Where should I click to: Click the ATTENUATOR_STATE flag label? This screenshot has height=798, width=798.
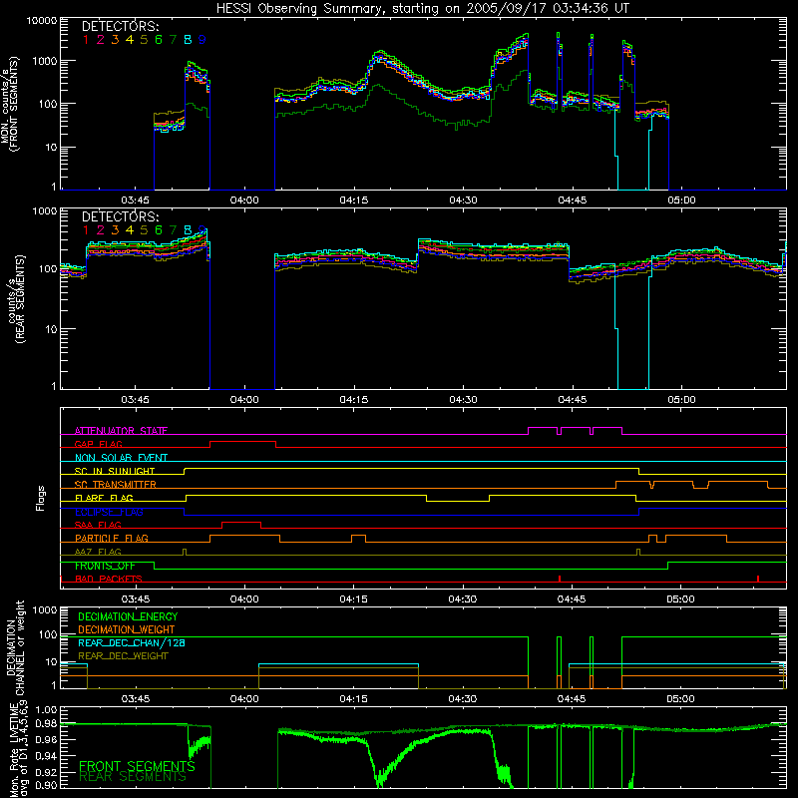121,431
